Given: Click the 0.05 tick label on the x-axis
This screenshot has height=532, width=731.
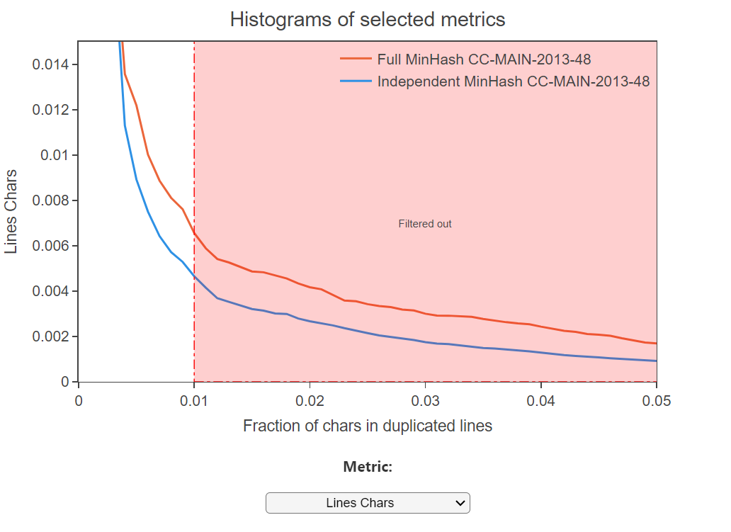Looking at the screenshot, I should (x=657, y=401).
